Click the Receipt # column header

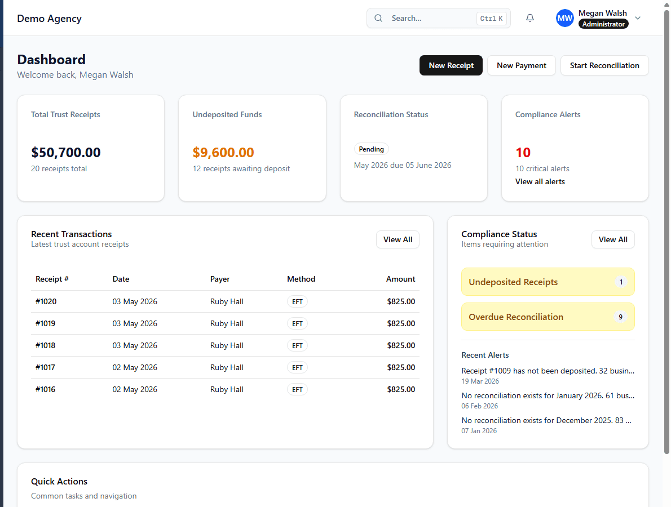52,279
